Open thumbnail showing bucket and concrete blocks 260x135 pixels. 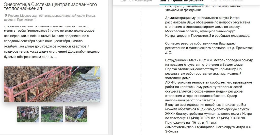28,114
